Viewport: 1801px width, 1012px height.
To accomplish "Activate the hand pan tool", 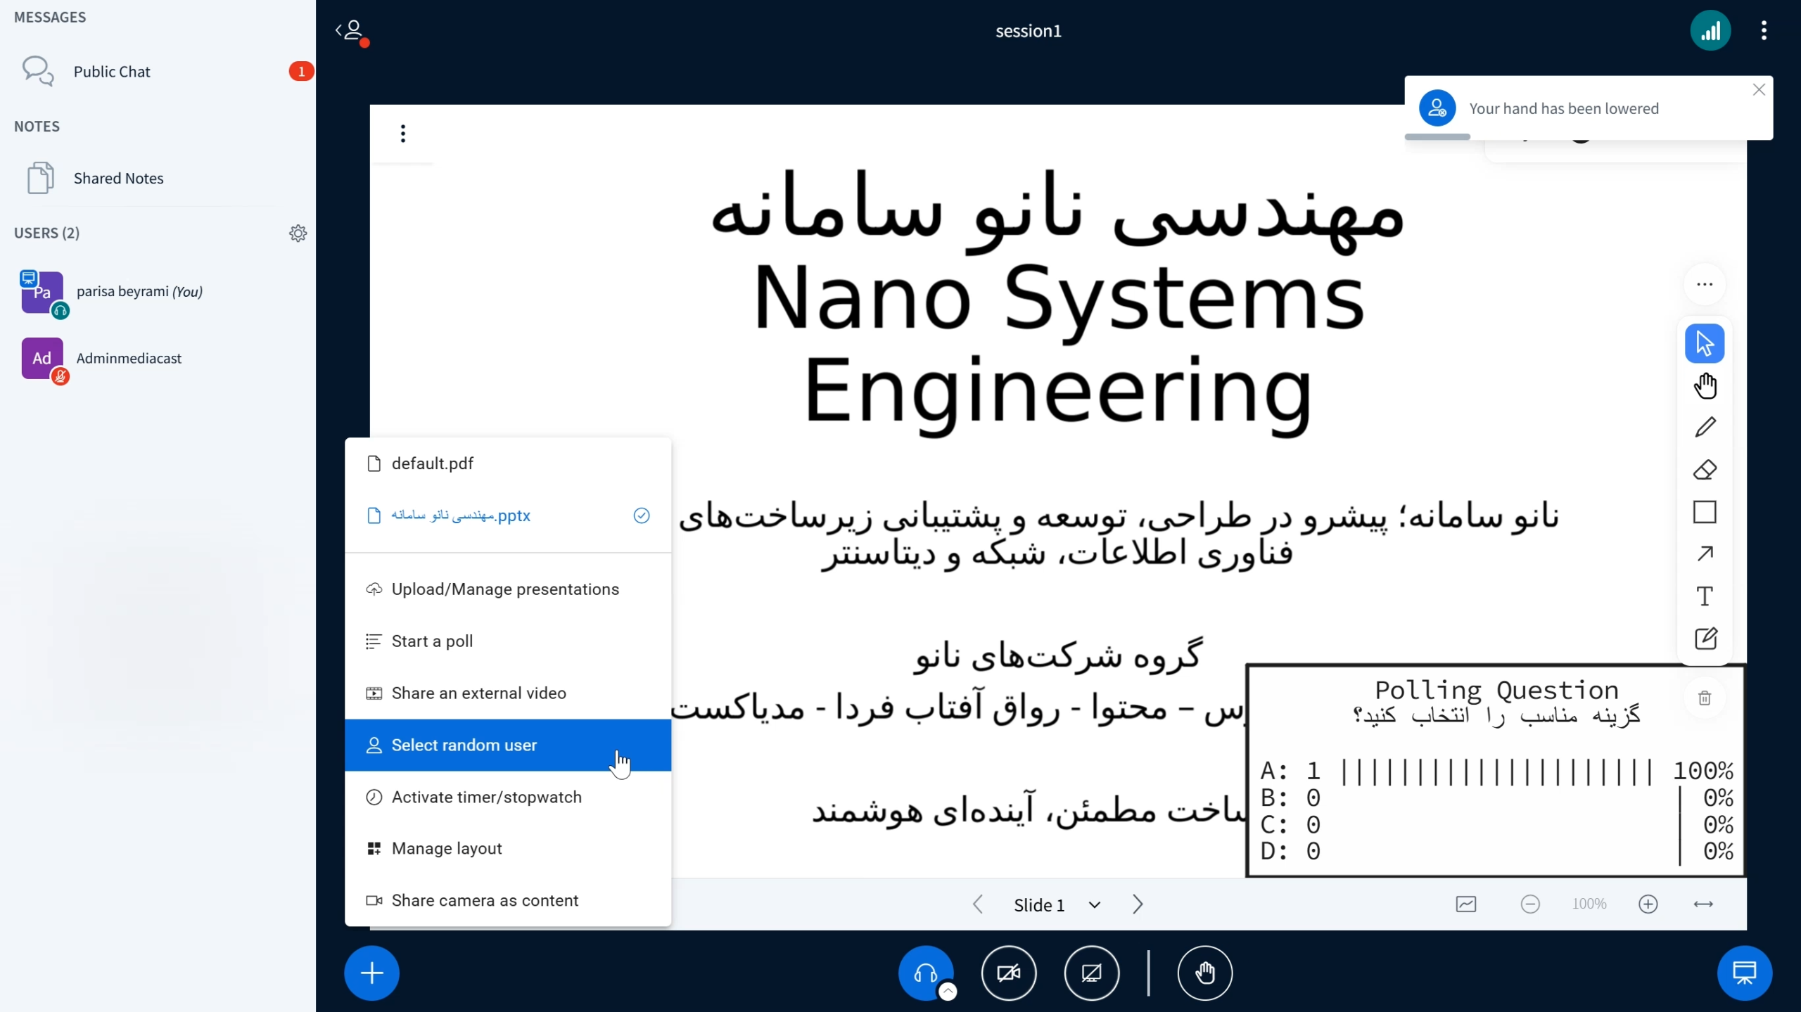I will tap(1705, 385).
